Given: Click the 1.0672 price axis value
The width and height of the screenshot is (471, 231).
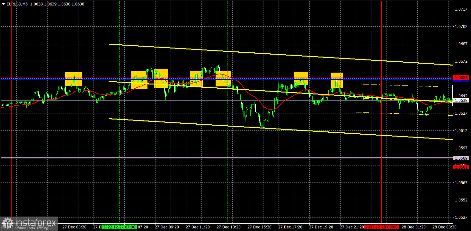Looking at the screenshot, I should (x=461, y=61).
